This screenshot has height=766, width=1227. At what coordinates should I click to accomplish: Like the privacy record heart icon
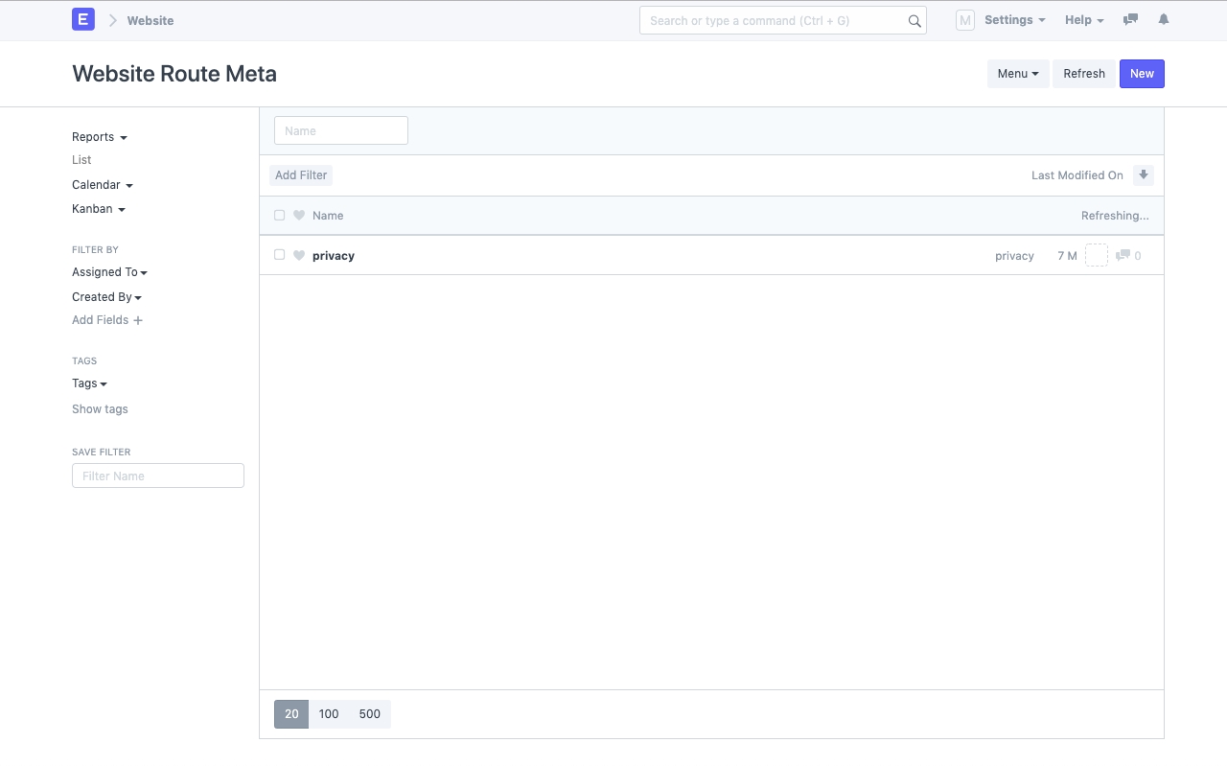pyautogui.click(x=299, y=255)
